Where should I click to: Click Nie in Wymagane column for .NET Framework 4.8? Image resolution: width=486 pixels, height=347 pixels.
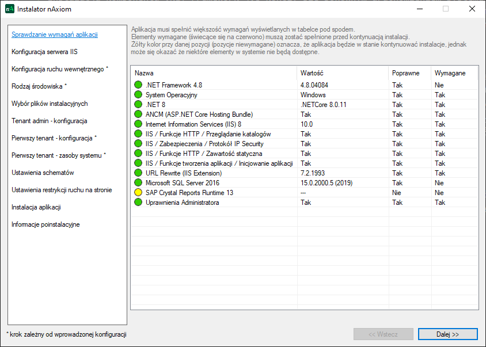tap(439, 85)
